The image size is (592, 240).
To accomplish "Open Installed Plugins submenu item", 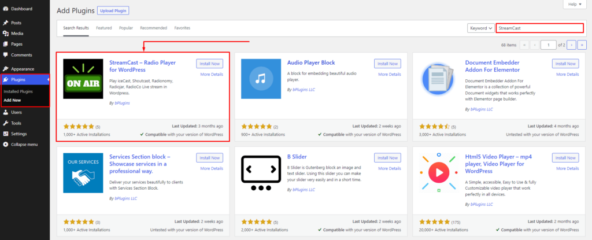I will pyautogui.click(x=18, y=91).
